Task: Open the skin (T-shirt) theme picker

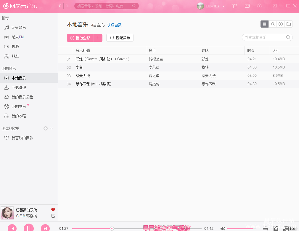Action: point(235,6)
